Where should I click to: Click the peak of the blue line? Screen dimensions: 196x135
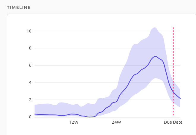[155, 56]
